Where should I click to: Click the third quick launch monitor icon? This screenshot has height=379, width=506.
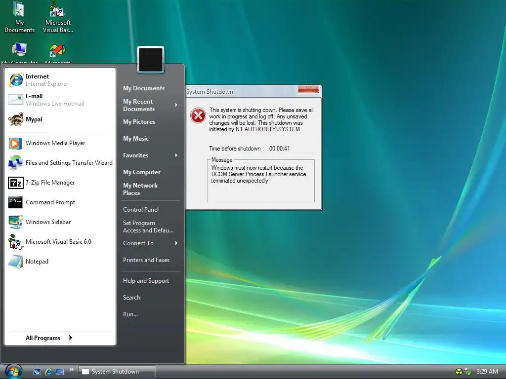pos(60,372)
